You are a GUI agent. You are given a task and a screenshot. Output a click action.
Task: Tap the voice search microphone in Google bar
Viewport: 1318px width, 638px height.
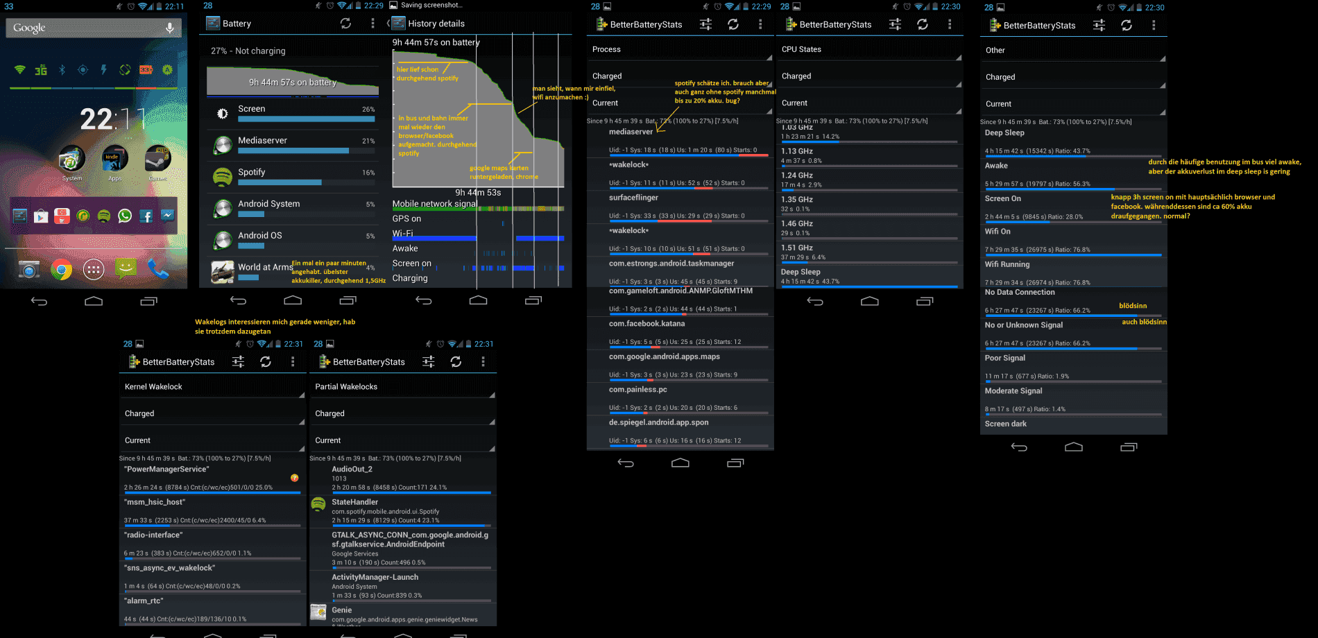click(169, 28)
